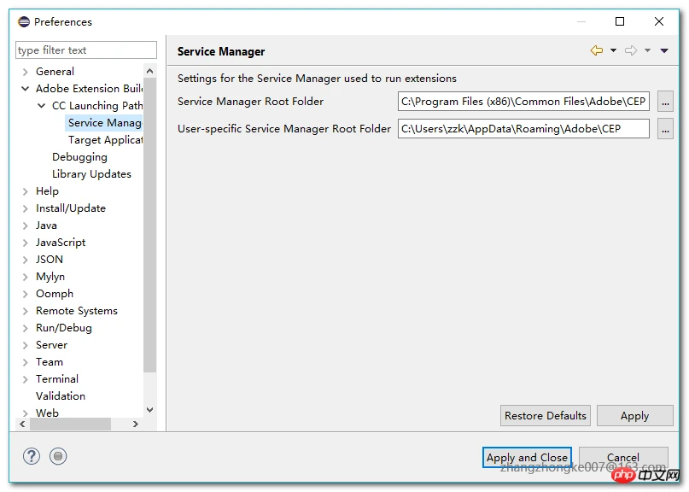Click the forward navigation arrow icon

coord(631,50)
